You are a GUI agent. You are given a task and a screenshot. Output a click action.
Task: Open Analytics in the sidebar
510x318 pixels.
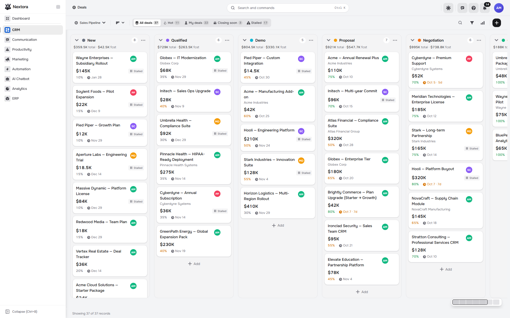click(x=33, y=89)
